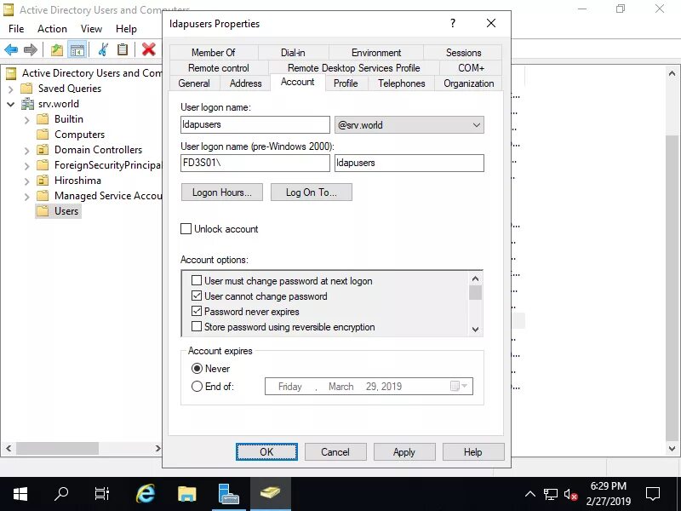Open the Action Center notifications icon
This screenshot has width=681, height=511.
tap(653, 494)
